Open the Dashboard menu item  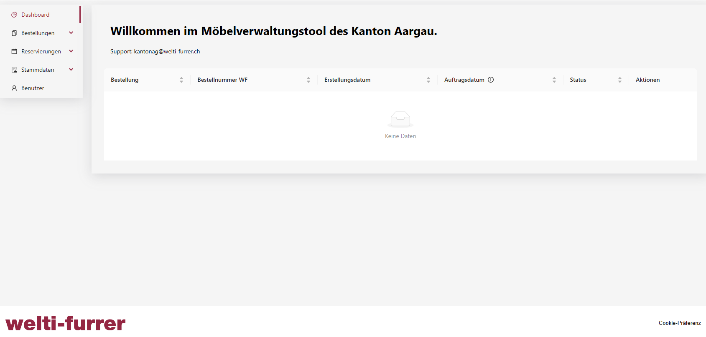coord(36,15)
